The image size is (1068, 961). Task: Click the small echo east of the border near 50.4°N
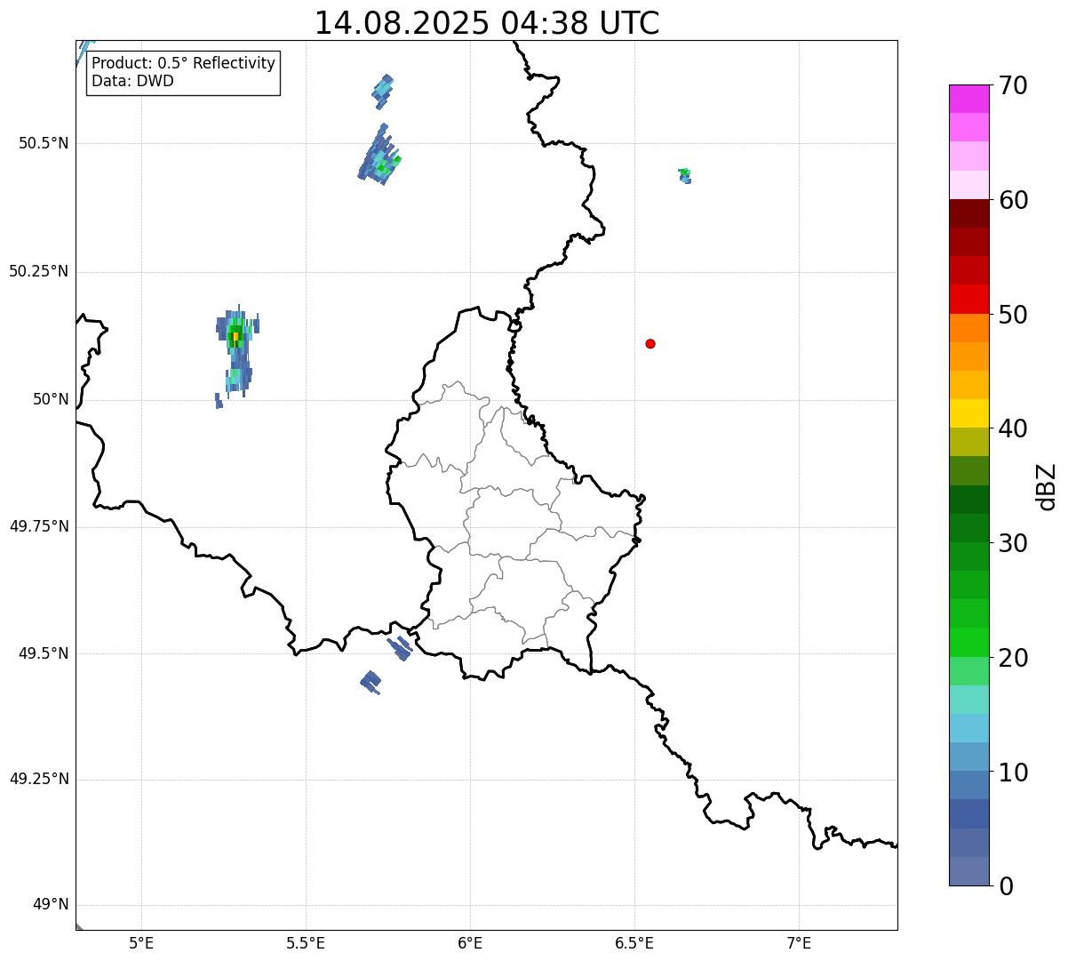tap(684, 175)
